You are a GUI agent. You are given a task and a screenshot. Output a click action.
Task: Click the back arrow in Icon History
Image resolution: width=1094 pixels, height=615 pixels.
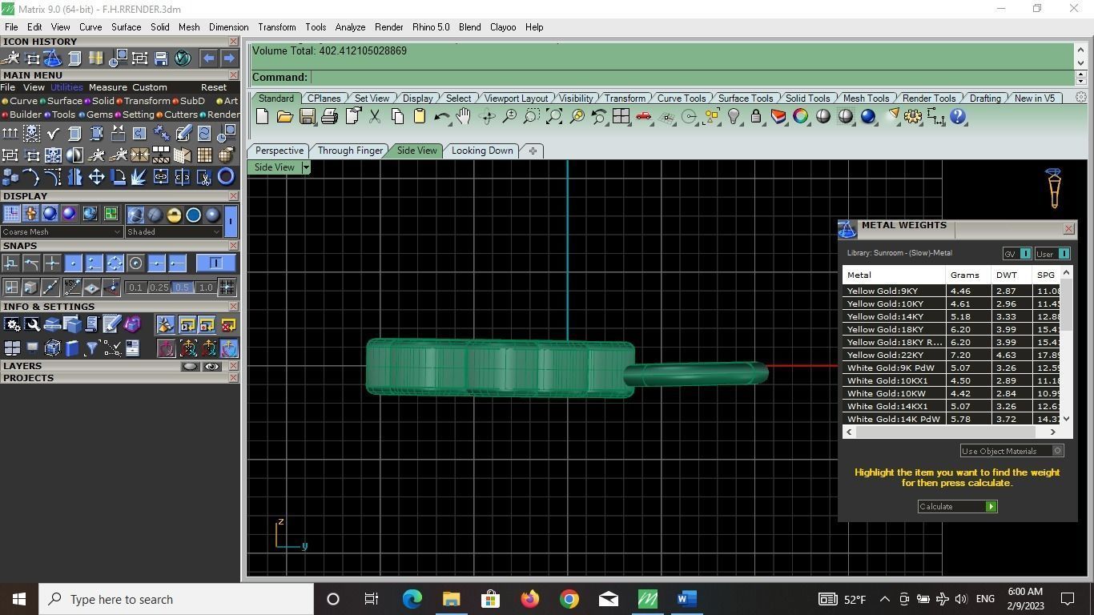[208, 58]
